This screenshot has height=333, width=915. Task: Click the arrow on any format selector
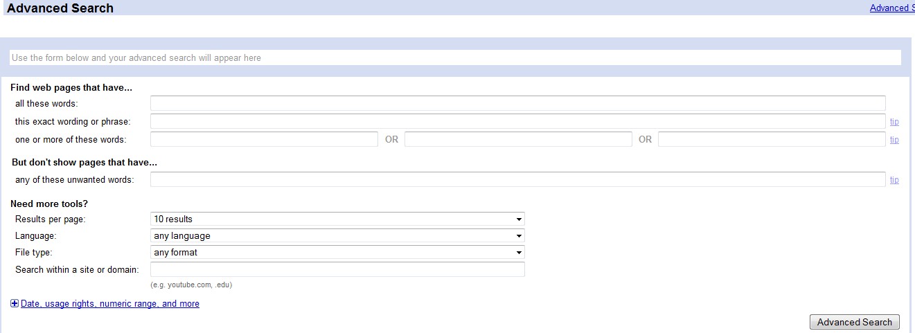tap(519, 253)
